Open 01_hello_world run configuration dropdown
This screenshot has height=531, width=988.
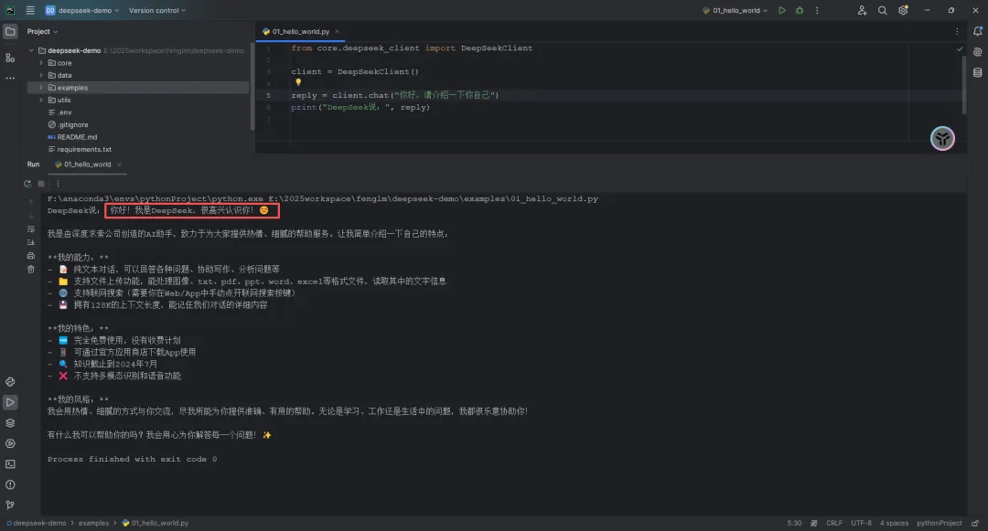pos(736,10)
